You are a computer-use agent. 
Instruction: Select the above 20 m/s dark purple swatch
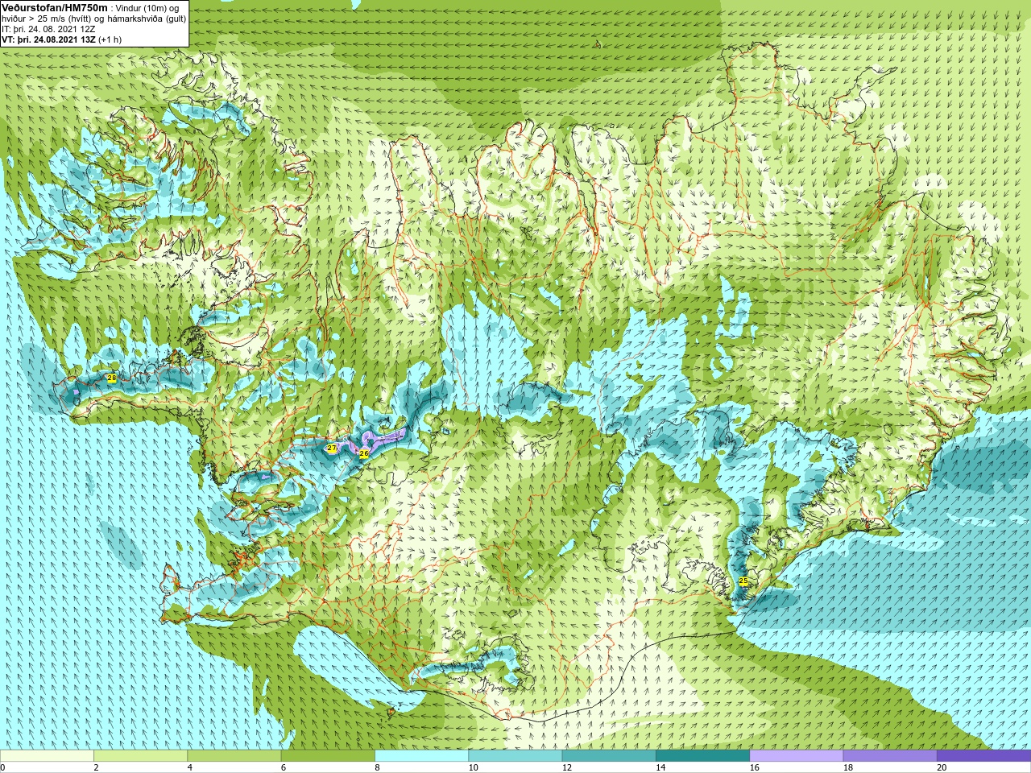[983, 756]
